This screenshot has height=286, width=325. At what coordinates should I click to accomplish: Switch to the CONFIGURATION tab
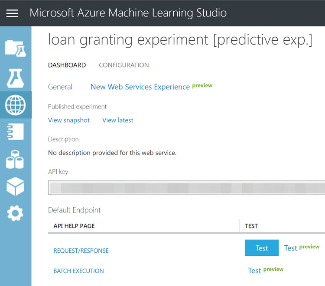point(124,65)
